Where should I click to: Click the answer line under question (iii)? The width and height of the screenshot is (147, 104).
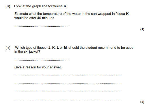pos(42,26)
